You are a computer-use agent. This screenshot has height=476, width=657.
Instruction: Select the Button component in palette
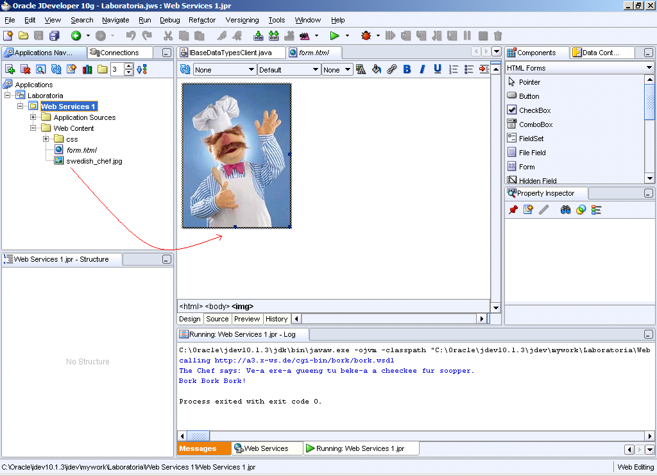click(x=529, y=96)
